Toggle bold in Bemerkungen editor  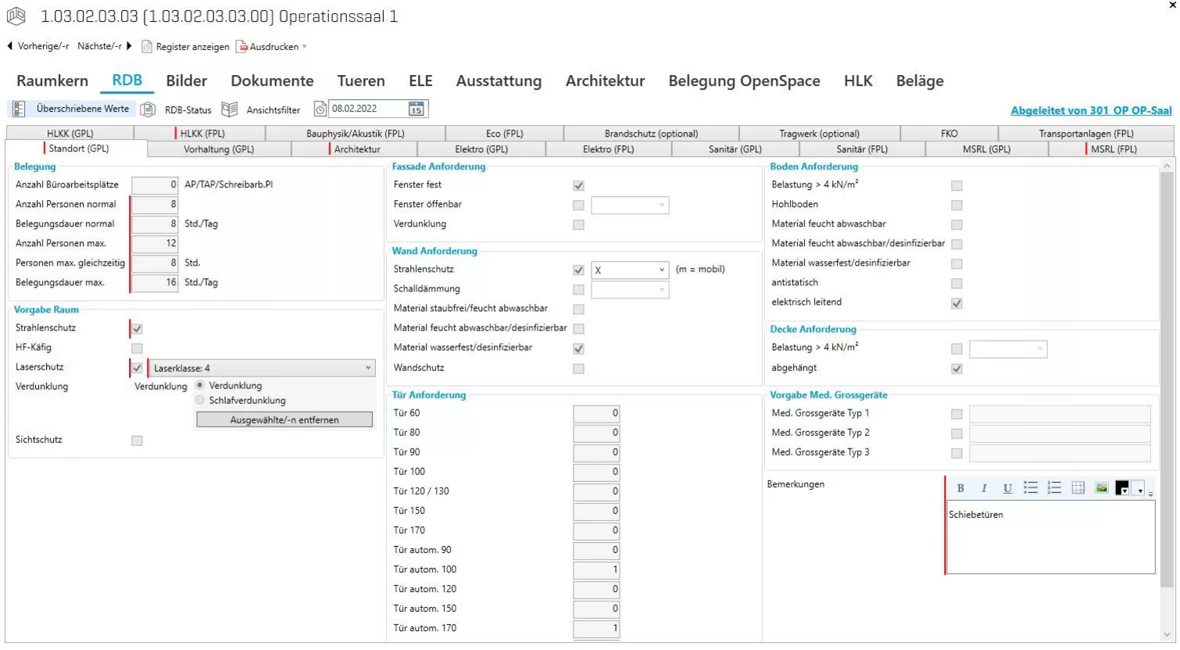coord(960,488)
